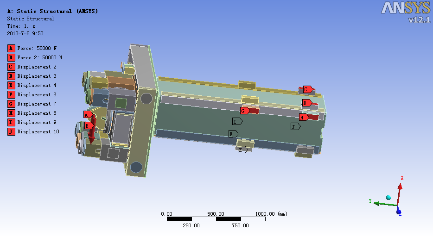Select the A force tag on the model
Viewport: 433px width, 237px height.
(87, 114)
